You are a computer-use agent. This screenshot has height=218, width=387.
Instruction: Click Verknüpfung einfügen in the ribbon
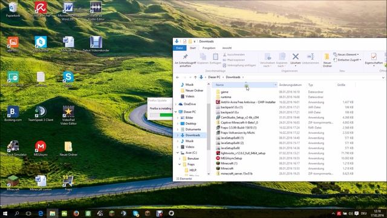coord(239,65)
